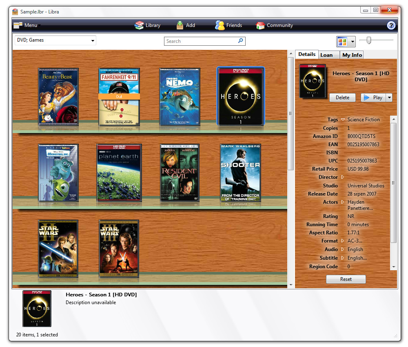
Task: Click the details panel scrollbar up arrow
Action: point(394,119)
